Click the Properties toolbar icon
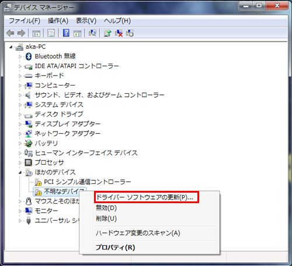This screenshot has width=292, height=266. [51, 33]
